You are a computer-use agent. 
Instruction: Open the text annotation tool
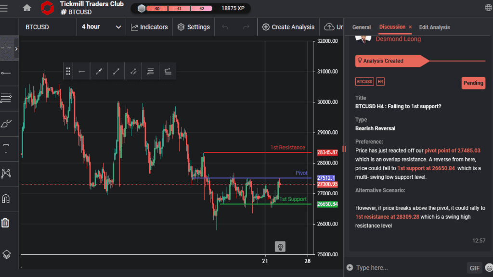(7, 149)
